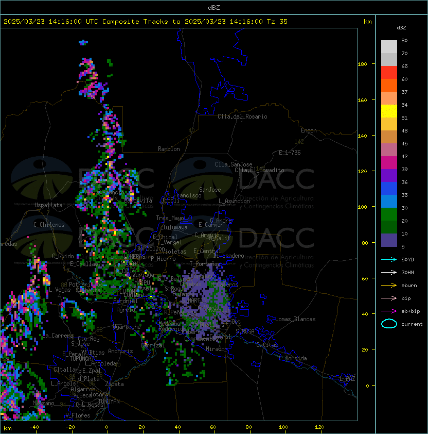Click the 'Clla.SanJose' map label
This screenshot has height=434, width=428.
click(234, 164)
